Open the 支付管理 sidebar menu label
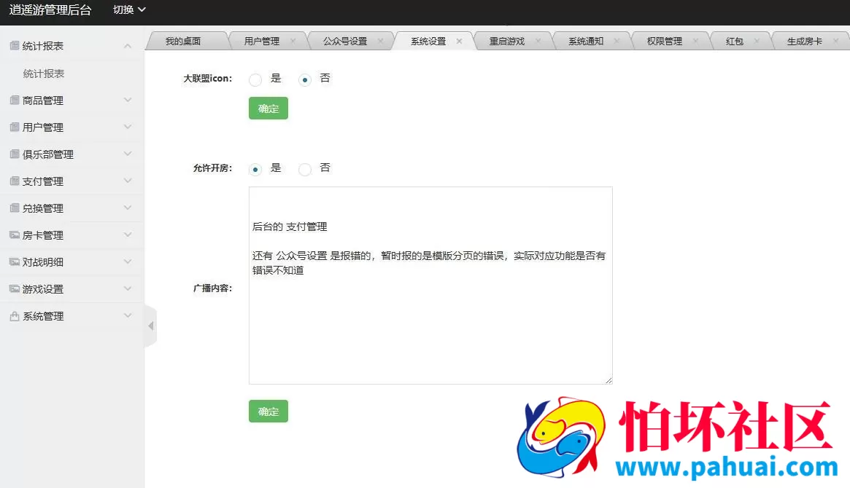Image resolution: width=850 pixels, height=488 pixels. (x=43, y=181)
